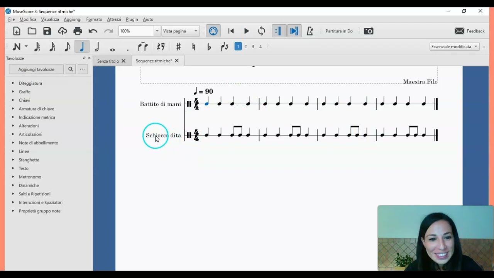
Task: Open the Aiuto menu
Action: [148, 19]
